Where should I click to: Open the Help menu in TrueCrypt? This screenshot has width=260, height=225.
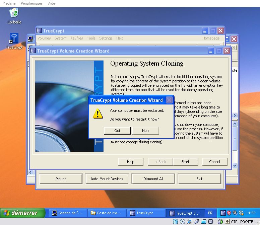[120, 38]
